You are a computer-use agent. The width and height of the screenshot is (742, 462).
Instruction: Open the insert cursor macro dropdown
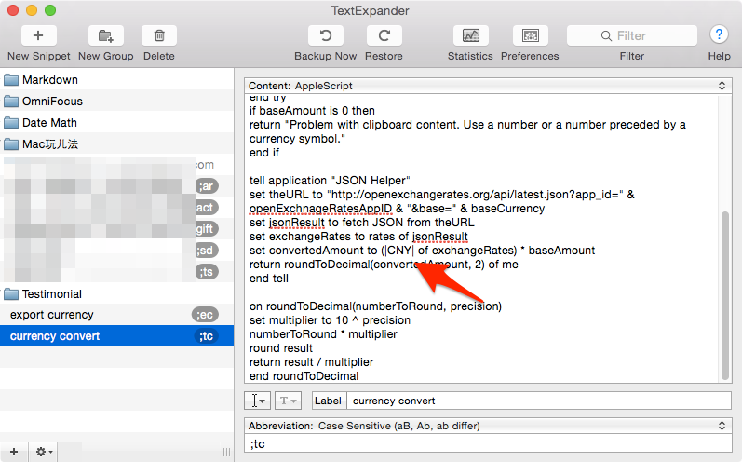258,401
